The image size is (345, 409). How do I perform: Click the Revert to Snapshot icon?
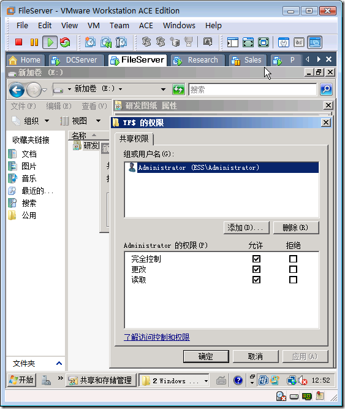(x=106, y=42)
